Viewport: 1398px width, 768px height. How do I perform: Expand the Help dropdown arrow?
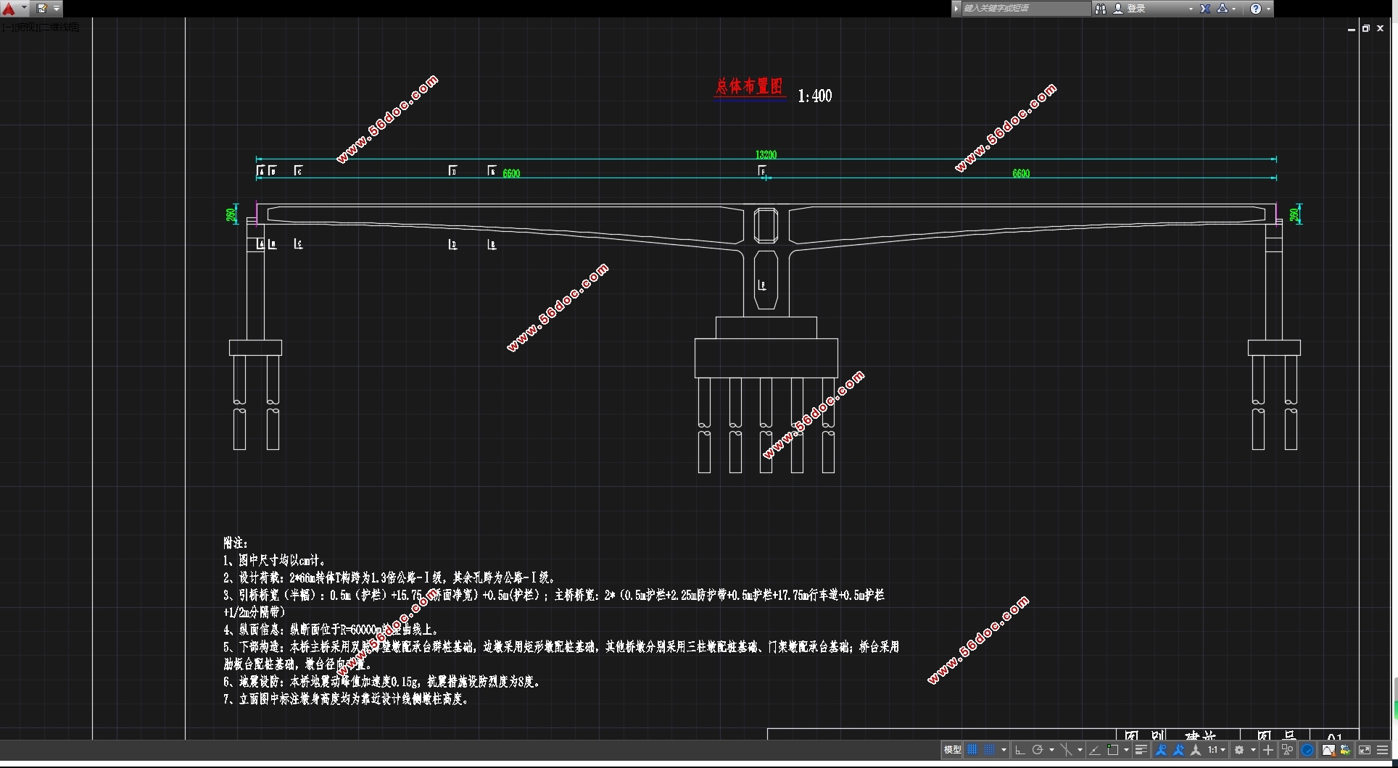(x=1268, y=9)
